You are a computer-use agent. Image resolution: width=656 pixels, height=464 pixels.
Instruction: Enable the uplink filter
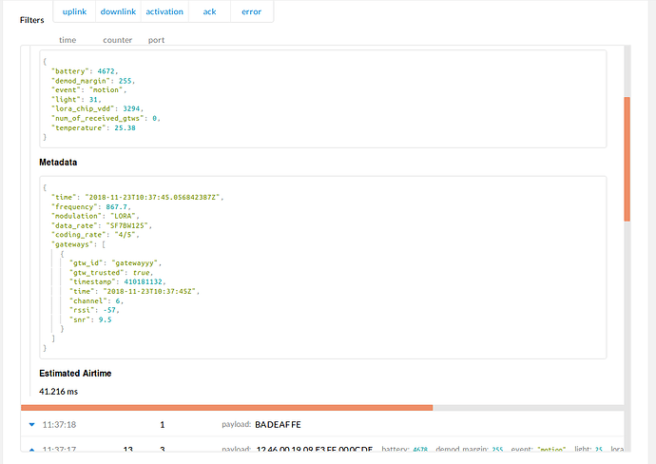[74, 11]
